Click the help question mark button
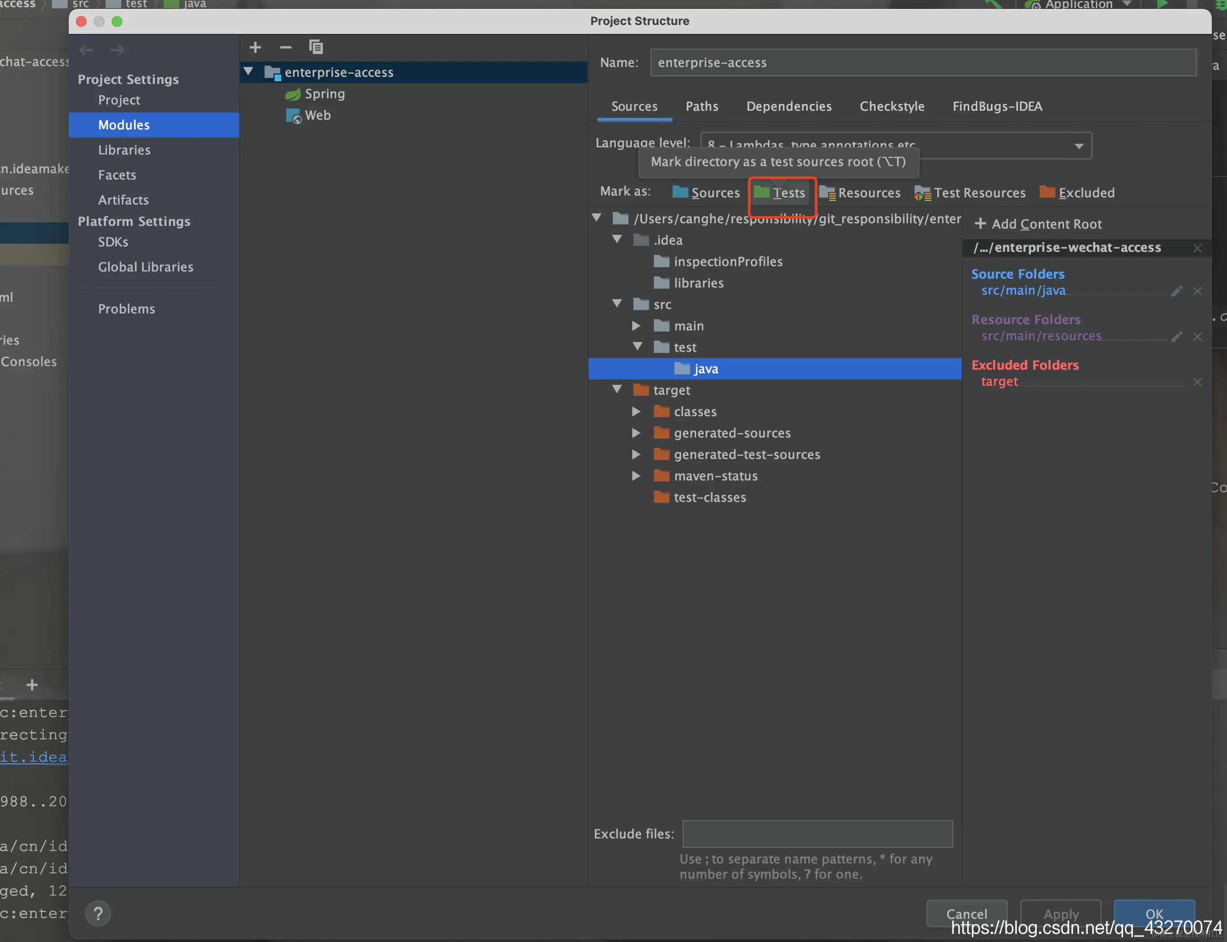The height and width of the screenshot is (942, 1227). point(98,913)
